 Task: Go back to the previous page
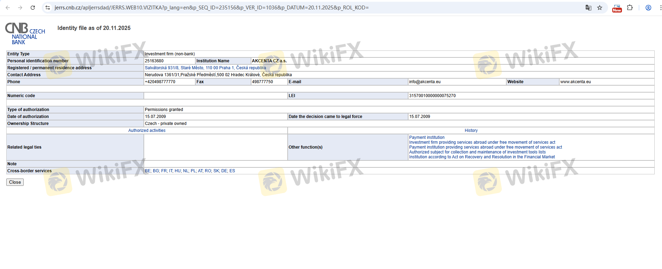click(x=8, y=8)
